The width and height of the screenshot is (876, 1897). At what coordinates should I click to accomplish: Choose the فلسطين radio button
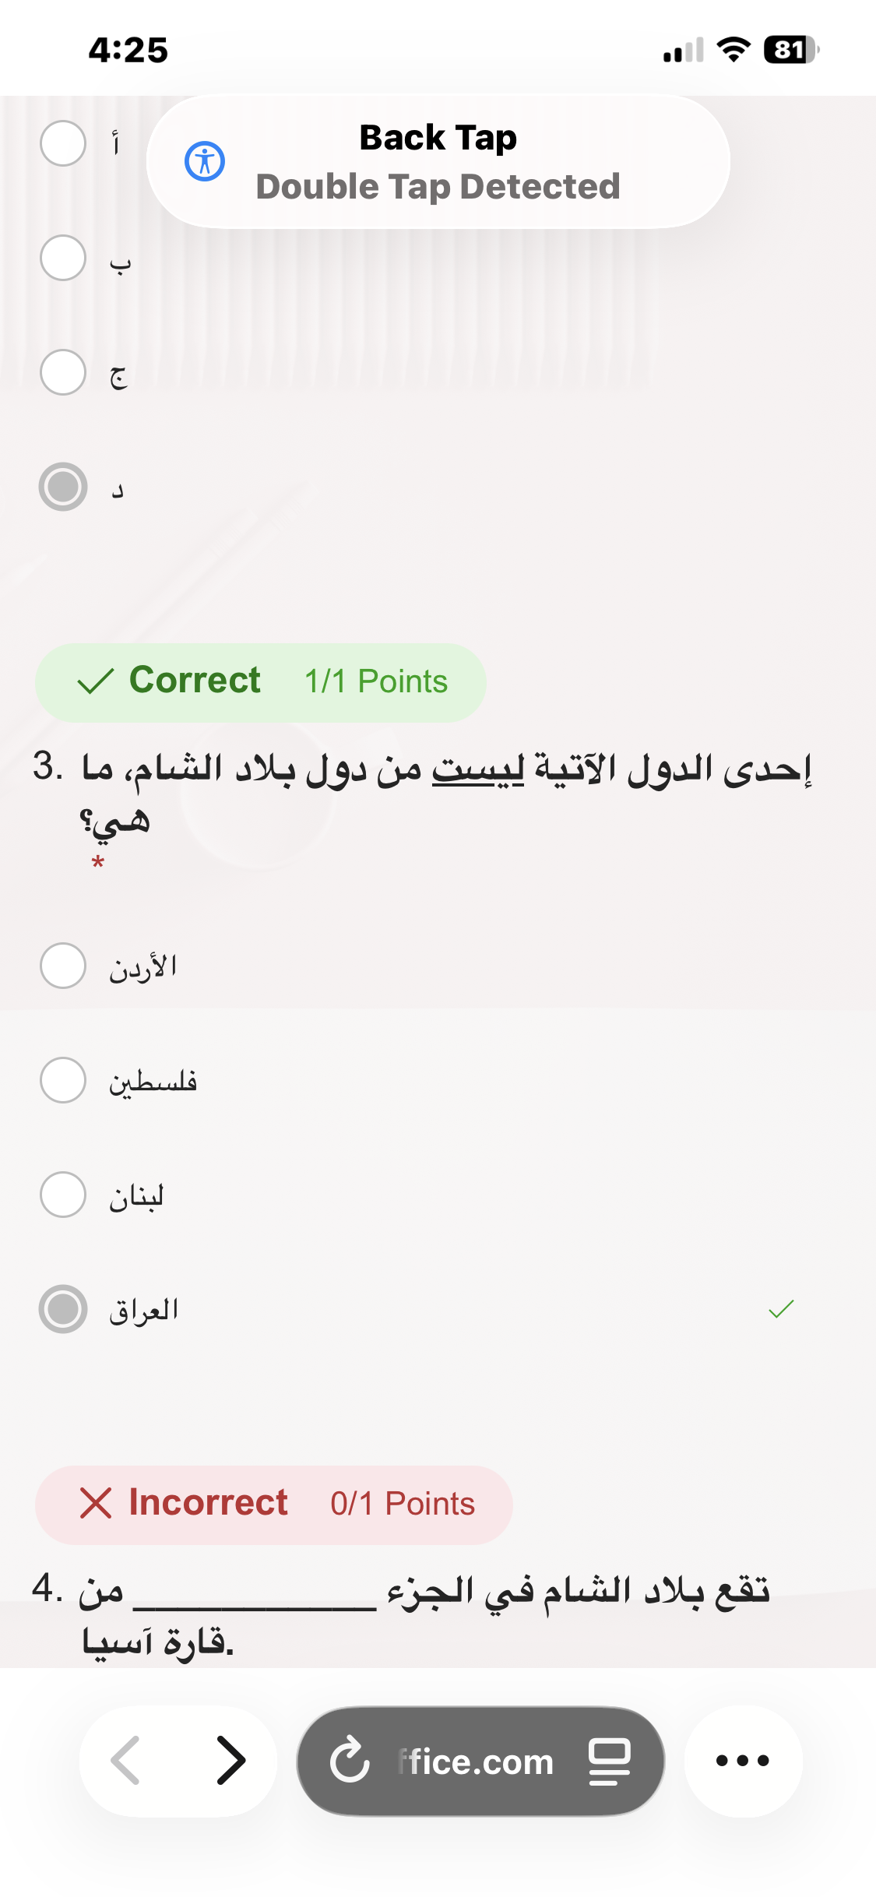click(x=63, y=1080)
